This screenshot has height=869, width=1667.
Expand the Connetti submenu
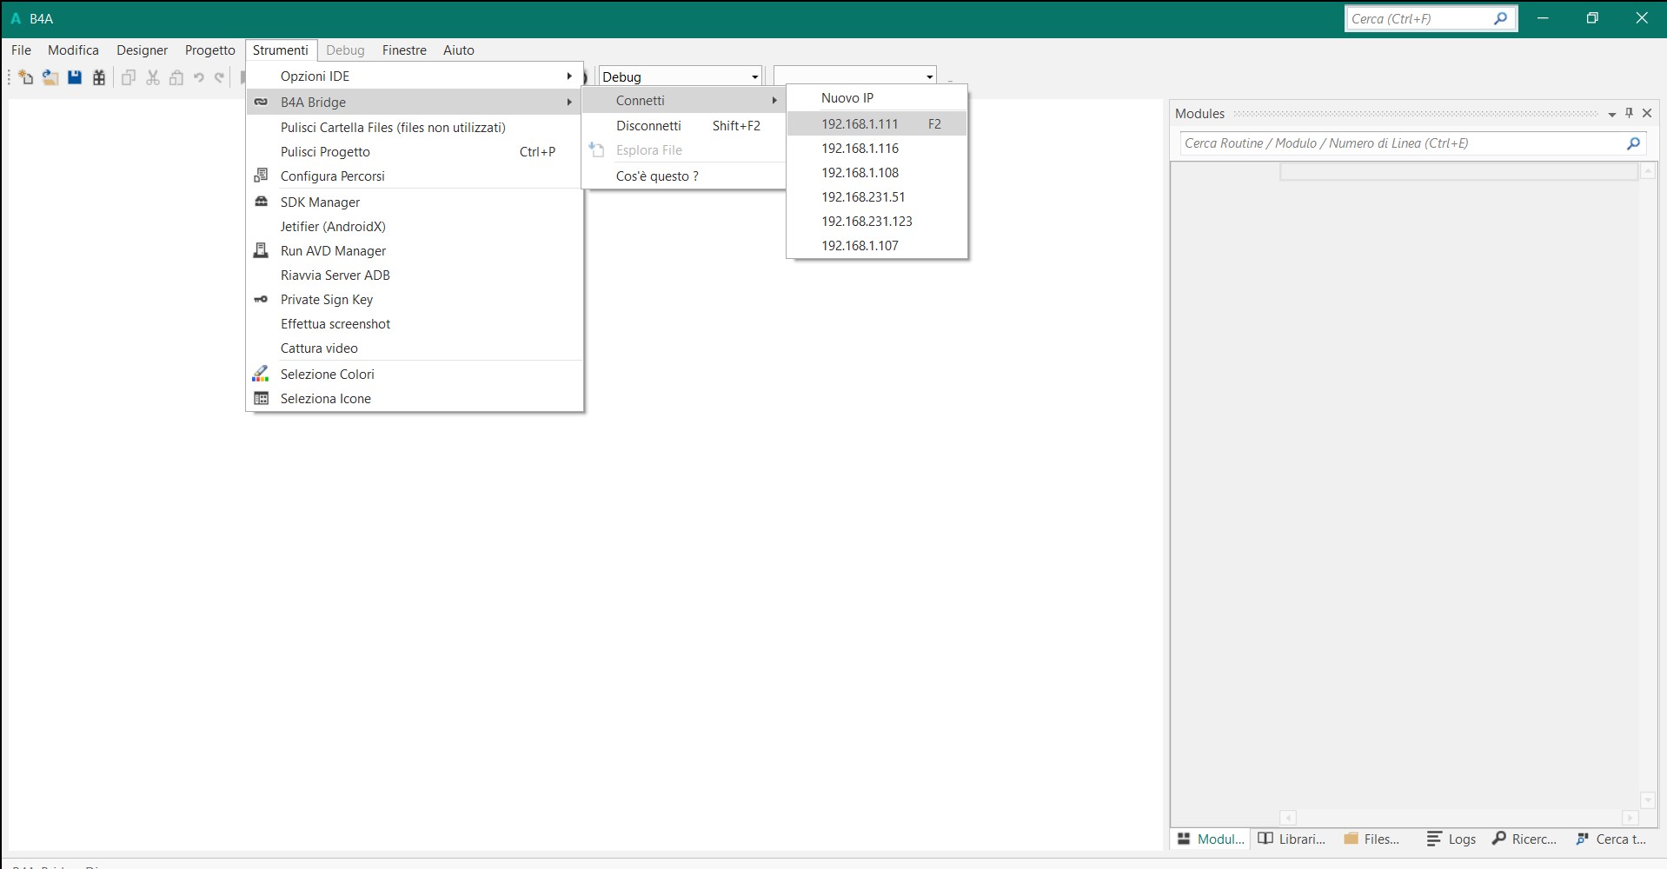coord(683,101)
